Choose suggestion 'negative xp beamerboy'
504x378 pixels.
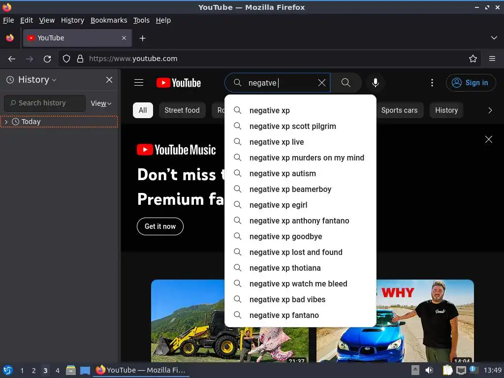pos(300,189)
